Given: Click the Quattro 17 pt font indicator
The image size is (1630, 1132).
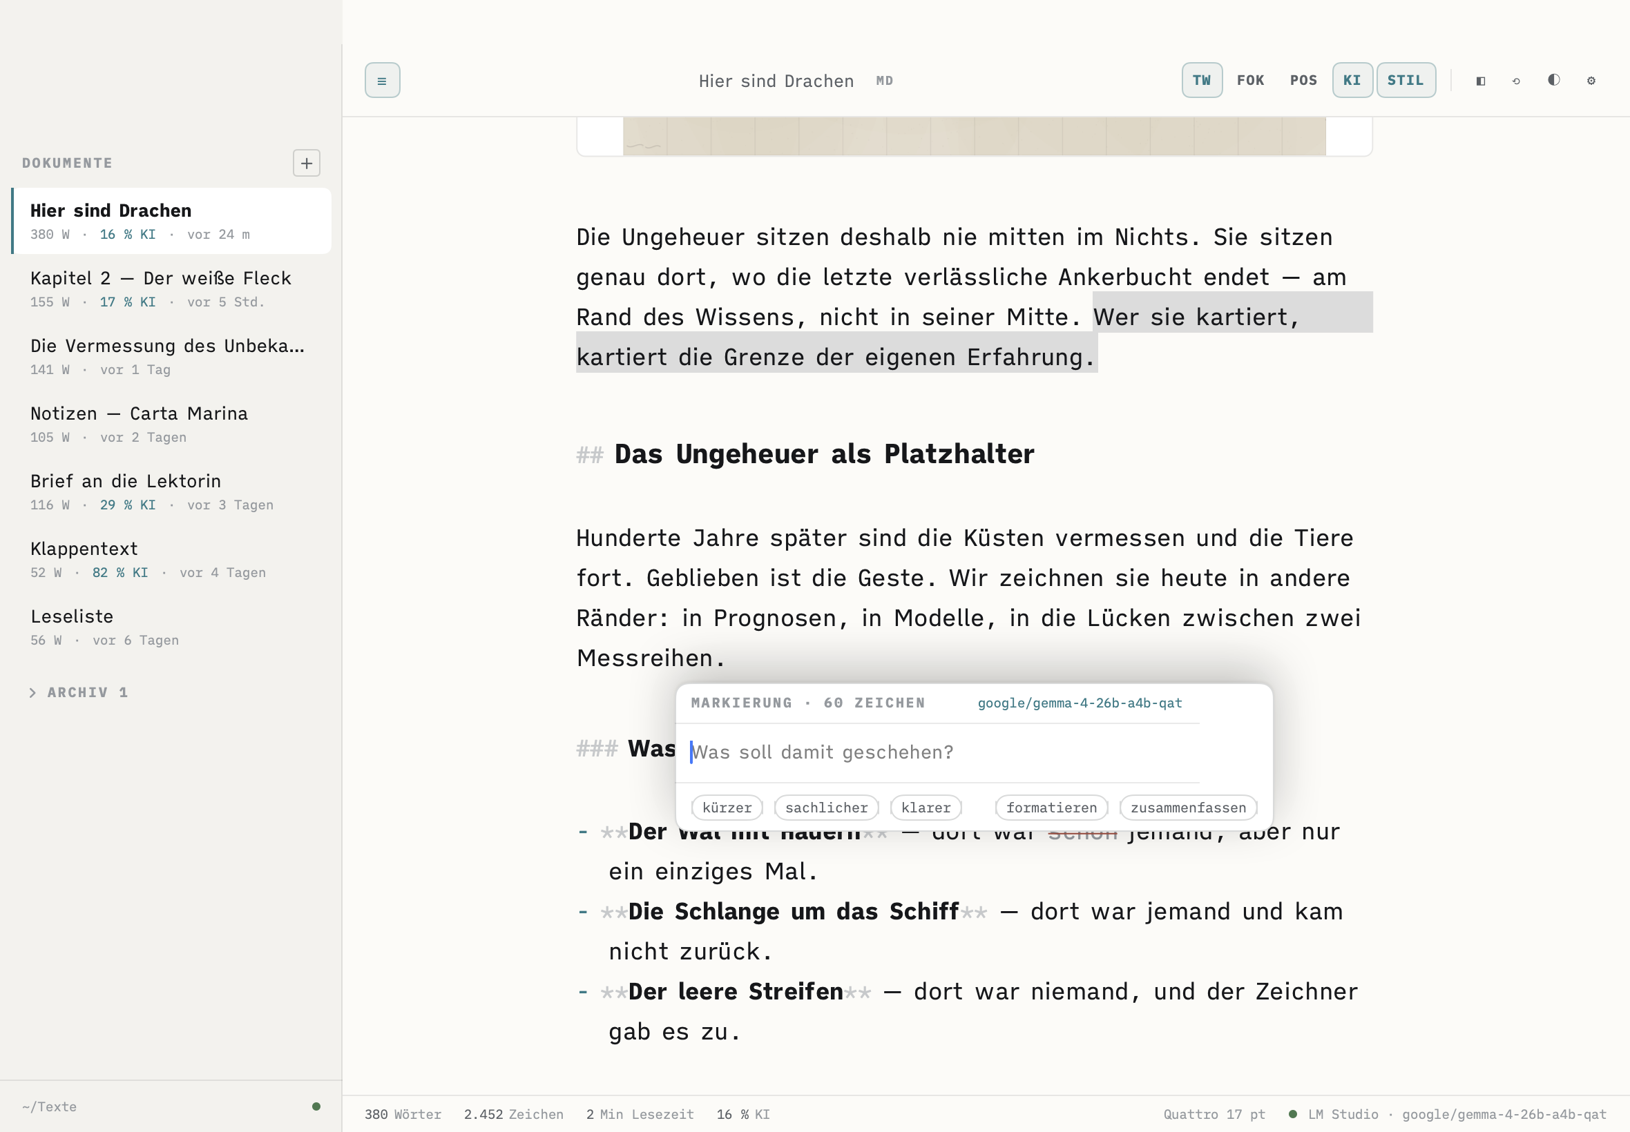Looking at the screenshot, I should pyautogui.click(x=1214, y=1114).
